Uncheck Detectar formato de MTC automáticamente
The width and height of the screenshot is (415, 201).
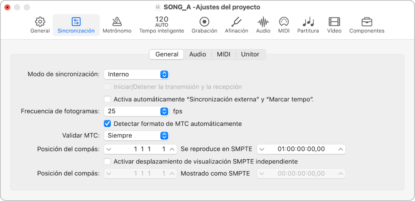coord(107,124)
